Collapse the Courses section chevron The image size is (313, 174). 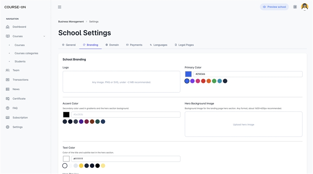[x=44, y=36]
